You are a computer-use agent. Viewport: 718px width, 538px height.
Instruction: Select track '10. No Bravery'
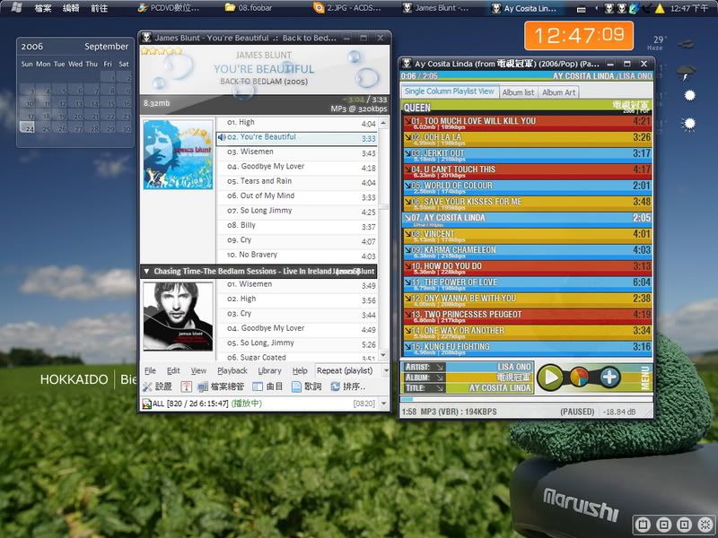[x=297, y=255]
